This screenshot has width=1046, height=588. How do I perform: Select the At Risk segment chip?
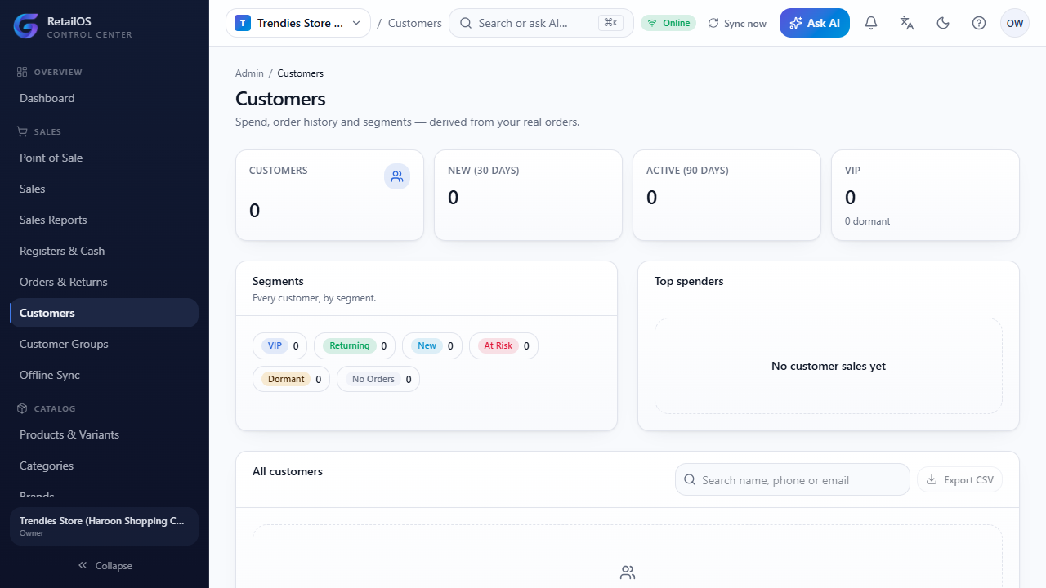pyautogui.click(x=503, y=346)
